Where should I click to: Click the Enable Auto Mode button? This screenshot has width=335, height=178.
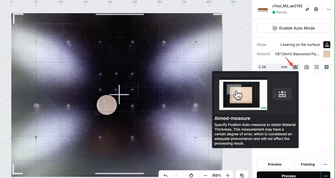pos(293,28)
